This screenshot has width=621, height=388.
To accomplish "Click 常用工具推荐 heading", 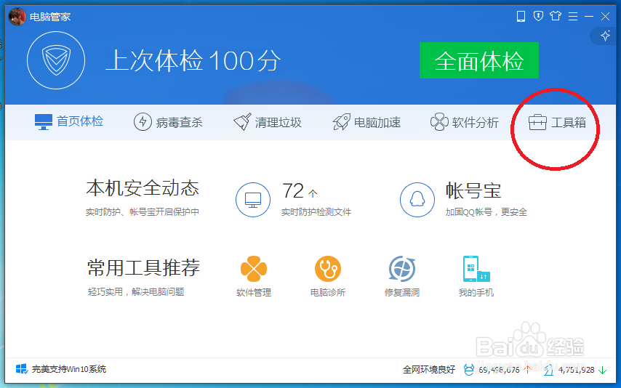I will (x=143, y=268).
